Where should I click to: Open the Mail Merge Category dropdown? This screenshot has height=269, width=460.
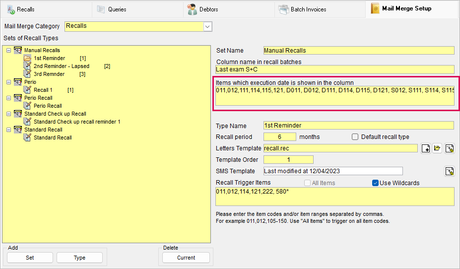click(207, 27)
